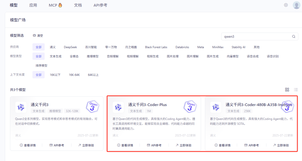This screenshot has width=302, height=161.
Task: Click 查看详情 on Coder-Plus card
Action: [125, 145]
